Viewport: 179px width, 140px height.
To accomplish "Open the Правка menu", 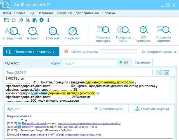I will [20, 13].
